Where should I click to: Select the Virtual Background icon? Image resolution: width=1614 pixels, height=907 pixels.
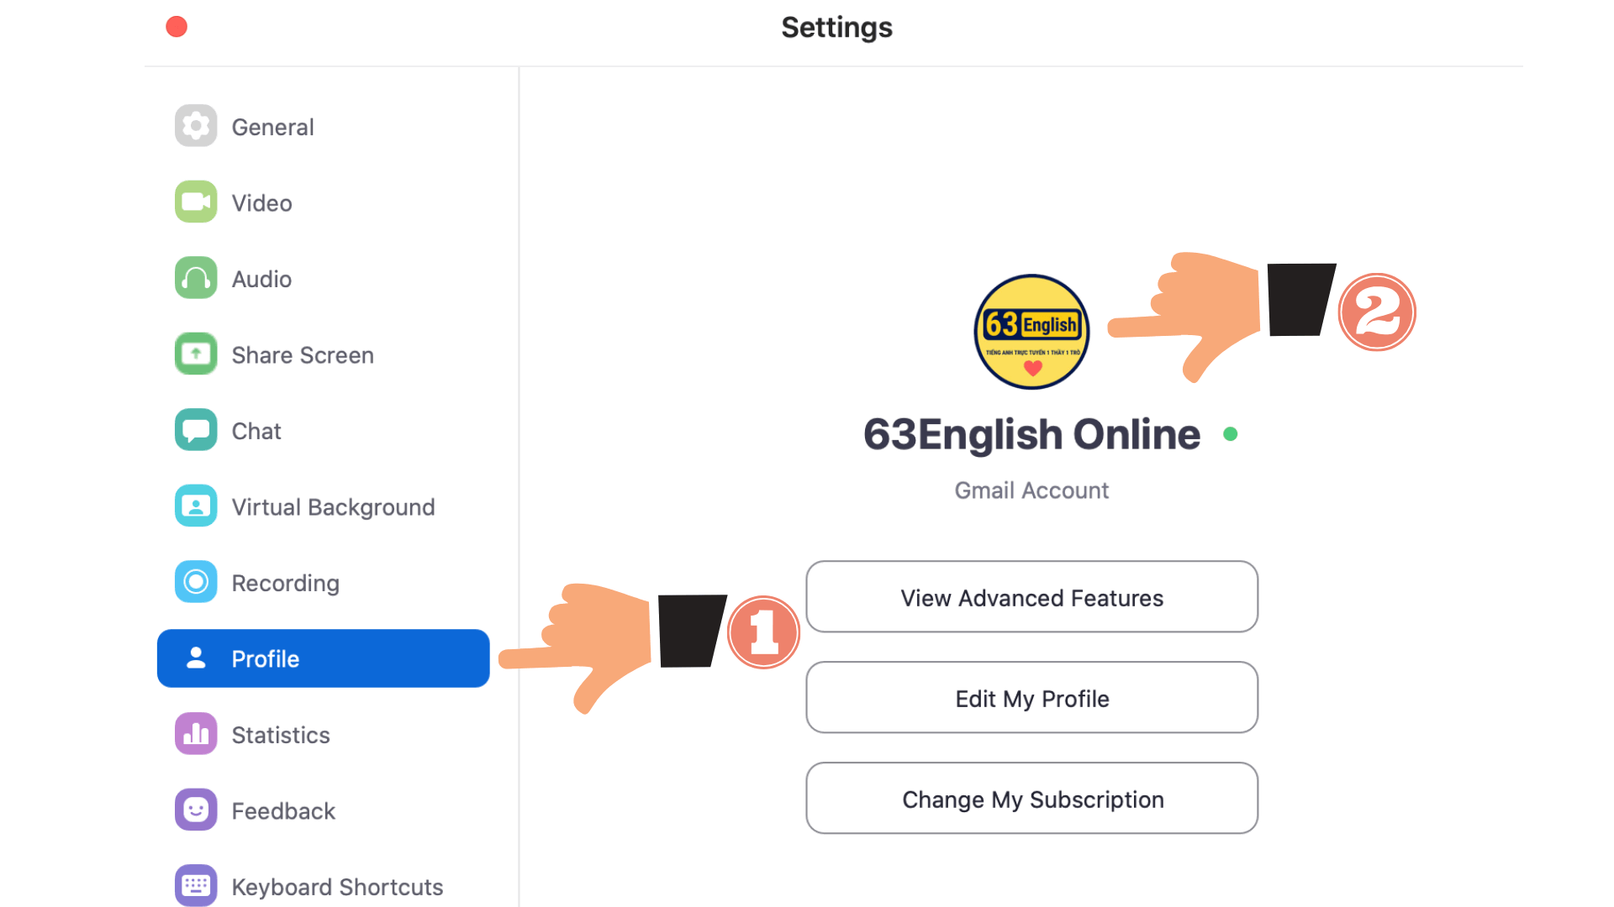(x=196, y=506)
